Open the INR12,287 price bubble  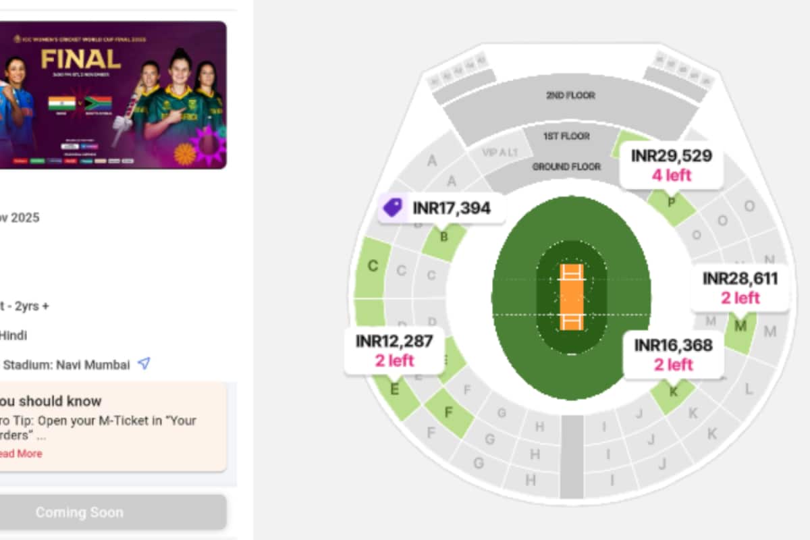pos(394,350)
